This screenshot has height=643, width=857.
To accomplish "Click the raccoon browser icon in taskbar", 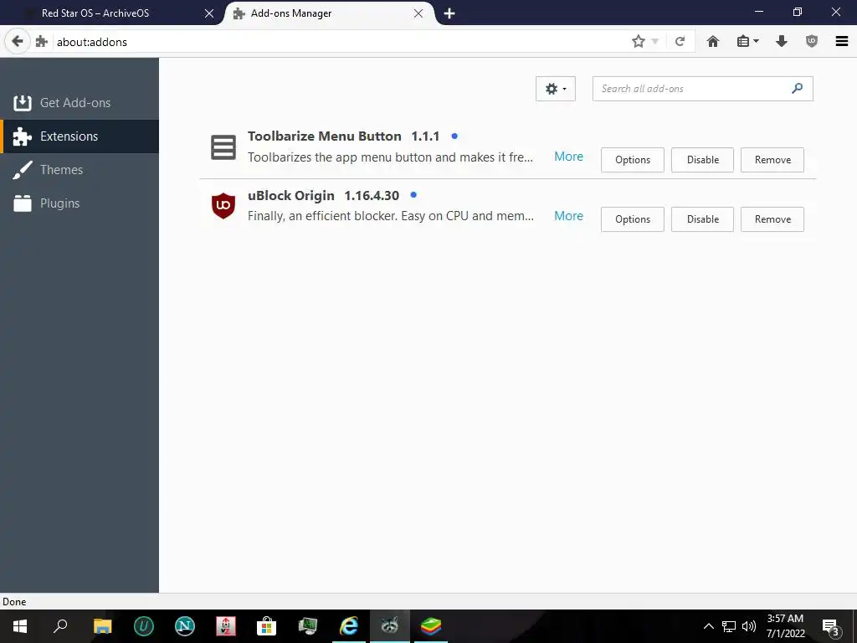I will (x=390, y=626).
